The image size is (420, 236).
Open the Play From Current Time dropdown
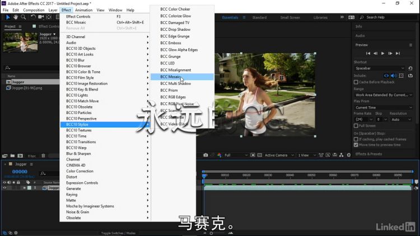[383, 107]
